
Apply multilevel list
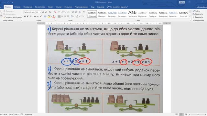point(68,12)
